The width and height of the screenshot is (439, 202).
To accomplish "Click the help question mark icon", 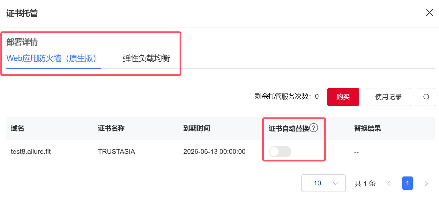I will click(314, 128).
